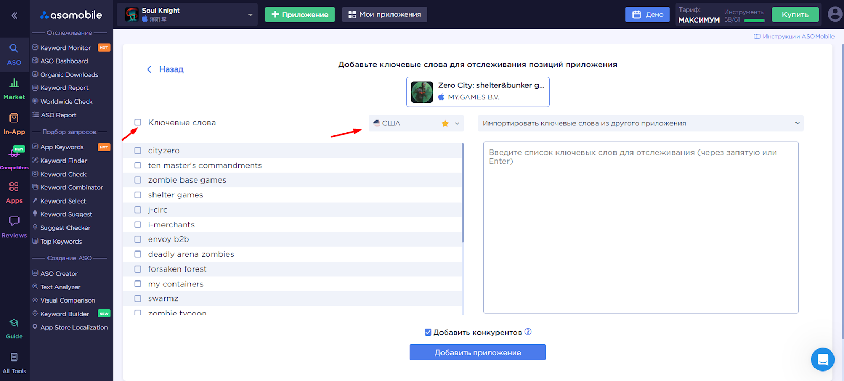Check the j-circ keyword
This screenshot has width=844, height=381.
(x=138, y=209)
